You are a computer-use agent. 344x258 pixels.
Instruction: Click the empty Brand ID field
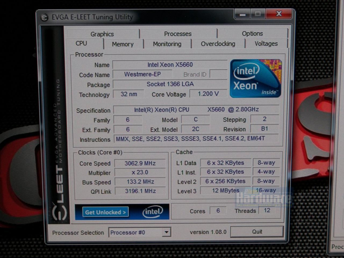click(x=218, y=74)
